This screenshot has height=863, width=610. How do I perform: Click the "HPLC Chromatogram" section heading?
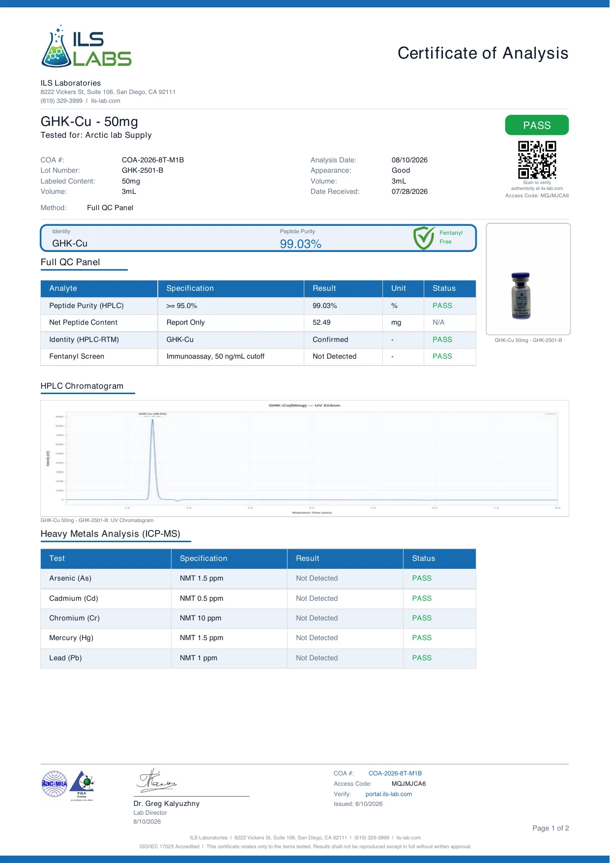pos(82,386)
